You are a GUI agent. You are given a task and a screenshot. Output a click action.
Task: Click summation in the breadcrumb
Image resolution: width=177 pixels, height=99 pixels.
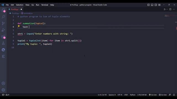[28, 13]
